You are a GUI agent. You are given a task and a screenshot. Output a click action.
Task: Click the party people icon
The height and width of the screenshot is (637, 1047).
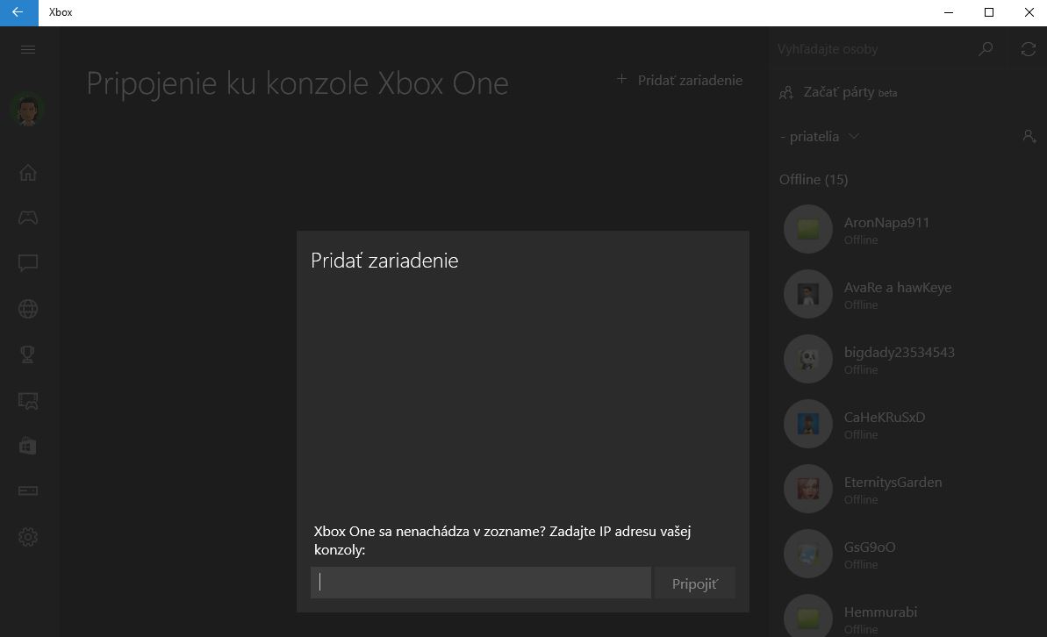coord(786,93)
